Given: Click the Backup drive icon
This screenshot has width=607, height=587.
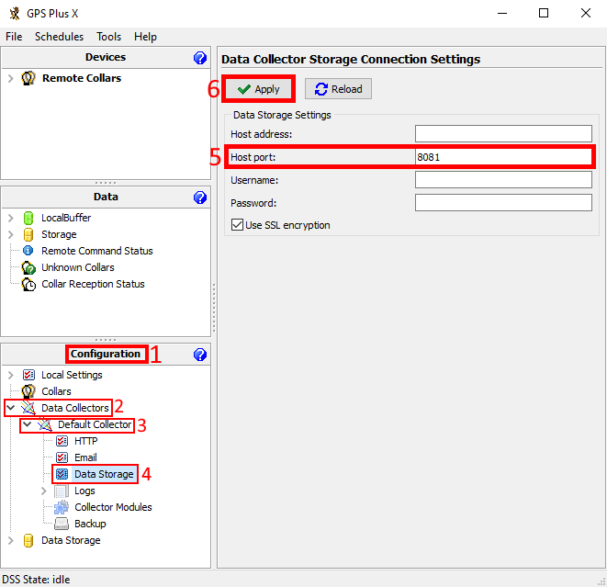Looking at the screenshot, I should coord(62,524).
